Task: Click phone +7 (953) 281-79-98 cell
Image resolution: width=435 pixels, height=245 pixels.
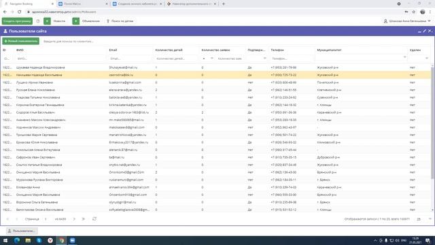Action: [283, 67]
